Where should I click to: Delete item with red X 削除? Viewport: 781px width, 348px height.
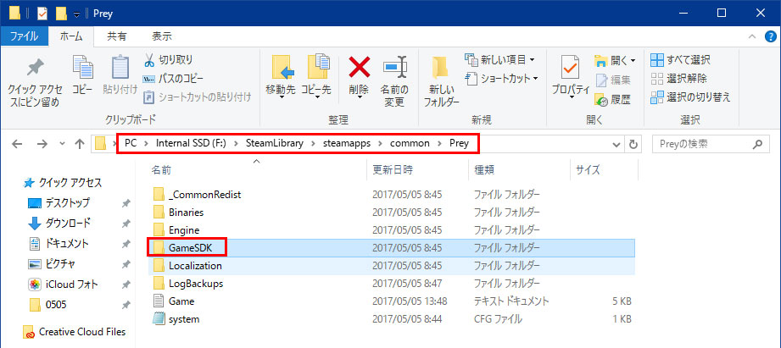(359, 75)
